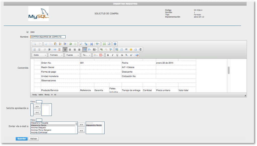Click << beside Enviar vía e-mail list

pyautogui.click(x=81, y=131)
